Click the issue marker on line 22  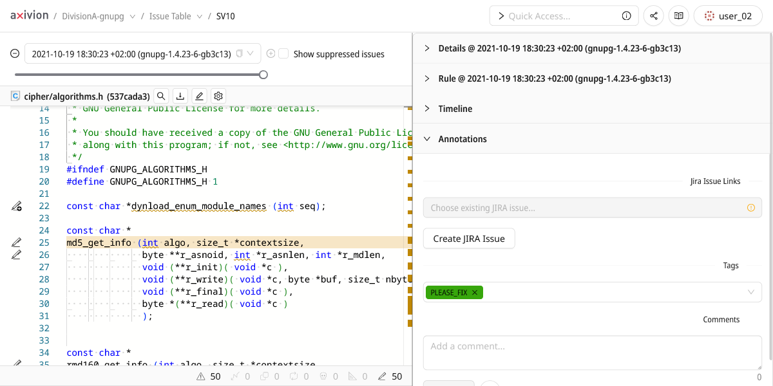tap(17, 207)
